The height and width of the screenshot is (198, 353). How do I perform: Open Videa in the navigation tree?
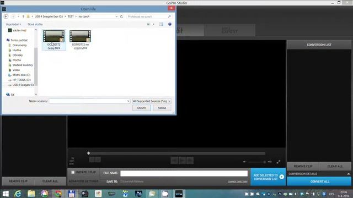click(x=16, y=70)
